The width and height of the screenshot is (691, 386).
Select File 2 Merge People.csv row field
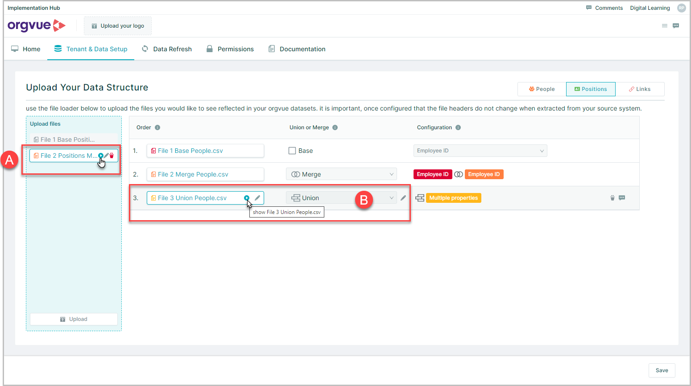[205, 174]
